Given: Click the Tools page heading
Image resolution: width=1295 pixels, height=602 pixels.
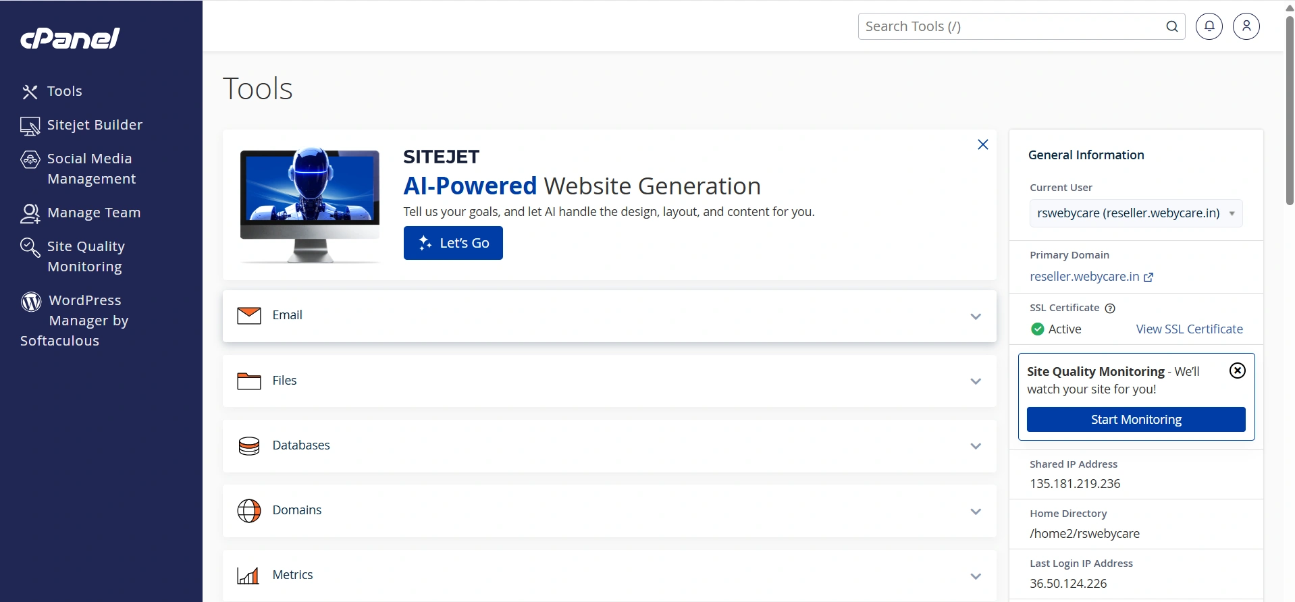Looking at the screenshot, I should [x=258, y=88].
